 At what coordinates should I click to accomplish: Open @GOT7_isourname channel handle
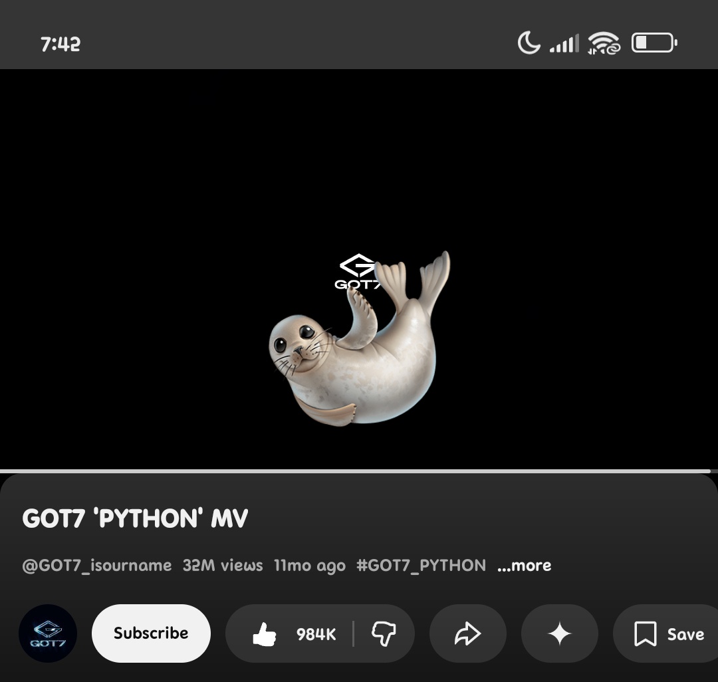pos(97,565)
